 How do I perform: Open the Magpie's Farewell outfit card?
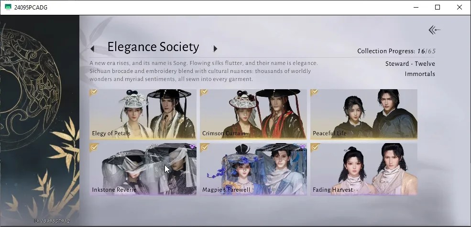[x=253, y=169]
